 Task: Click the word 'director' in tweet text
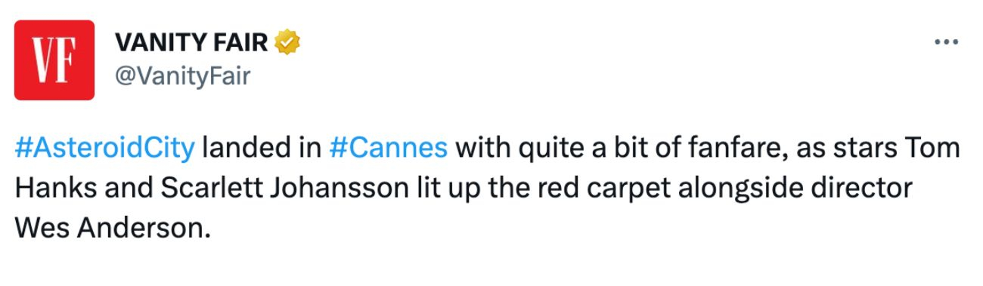(862, 188)
